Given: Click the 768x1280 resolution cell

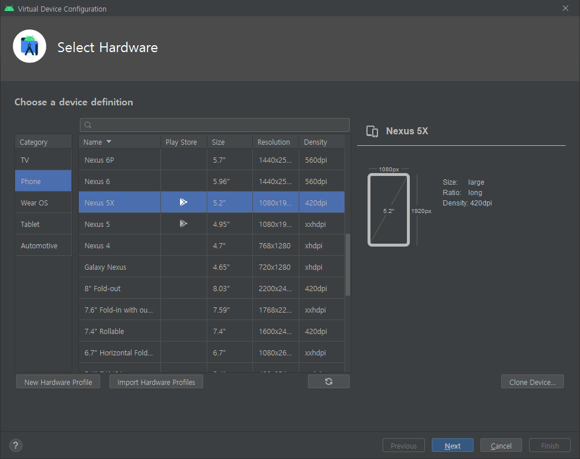Looking at the screenshot, I should [276, 245].
